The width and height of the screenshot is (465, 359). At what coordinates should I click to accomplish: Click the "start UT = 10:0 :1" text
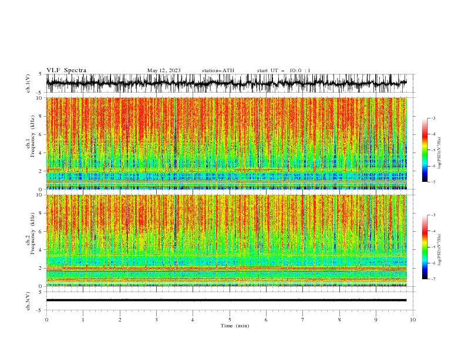tap(284, 70)
